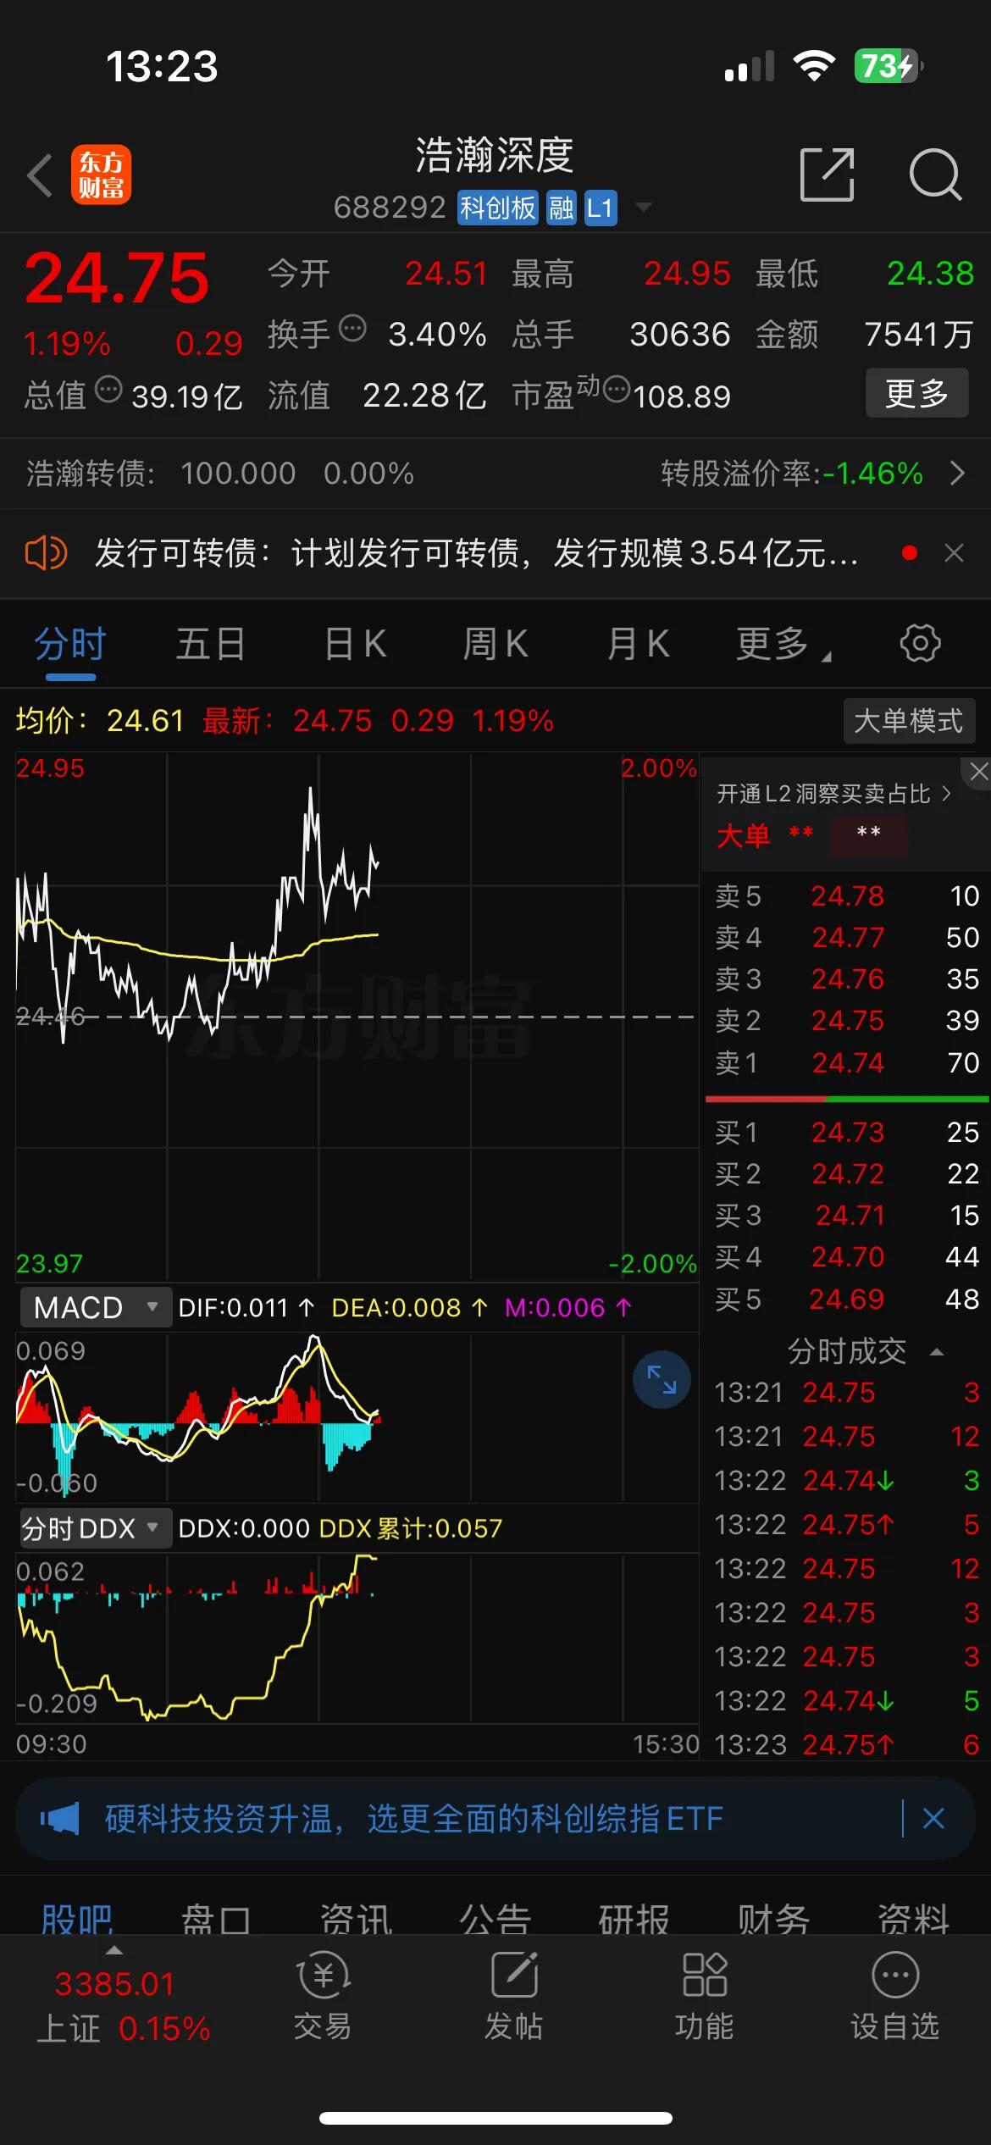
Task: Open chart settings gear icon
Action: [921, 643]
